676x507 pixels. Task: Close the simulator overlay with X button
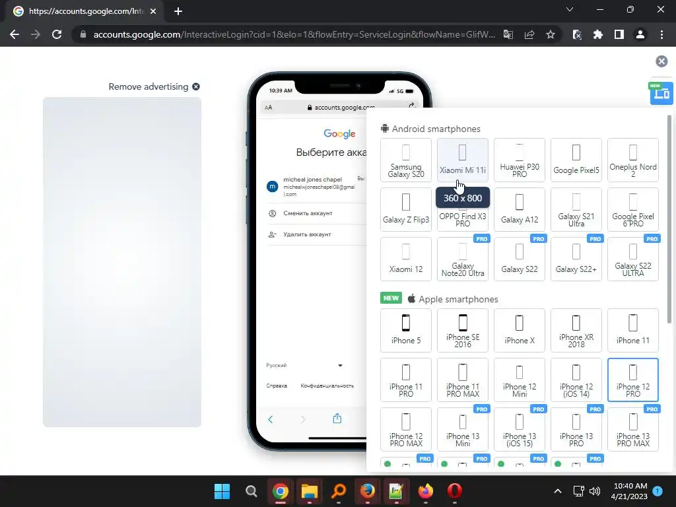click(661, 61)
